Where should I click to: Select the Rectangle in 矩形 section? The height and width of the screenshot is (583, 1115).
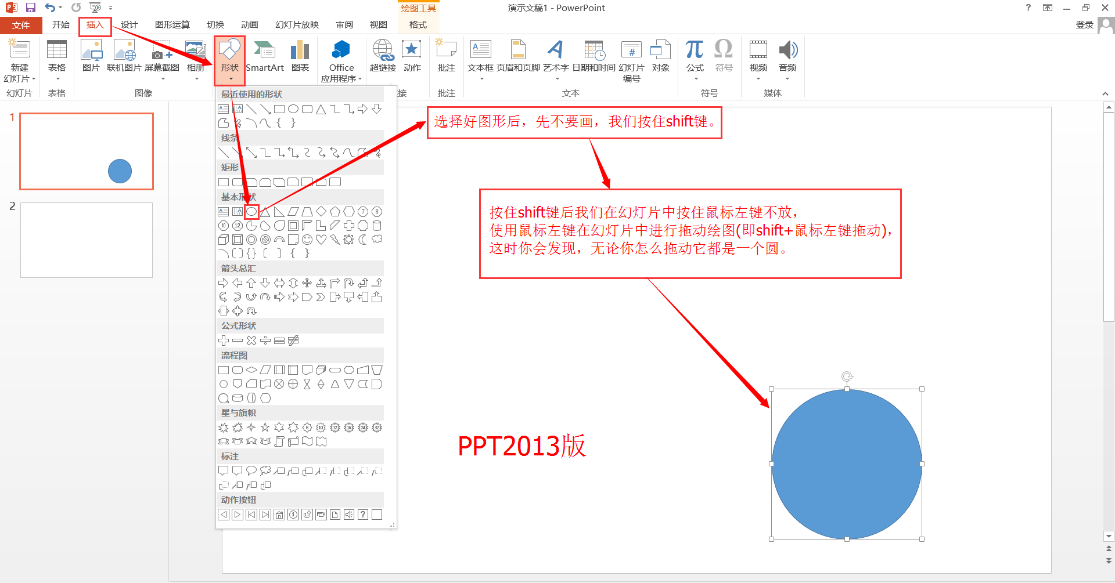[x=224, y=182]
